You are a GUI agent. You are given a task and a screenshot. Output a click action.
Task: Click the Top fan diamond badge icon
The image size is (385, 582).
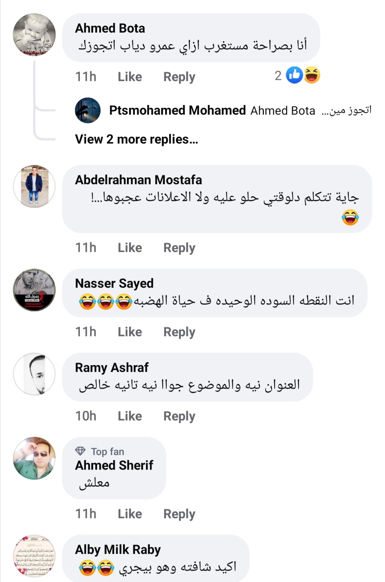coord(80,451)
